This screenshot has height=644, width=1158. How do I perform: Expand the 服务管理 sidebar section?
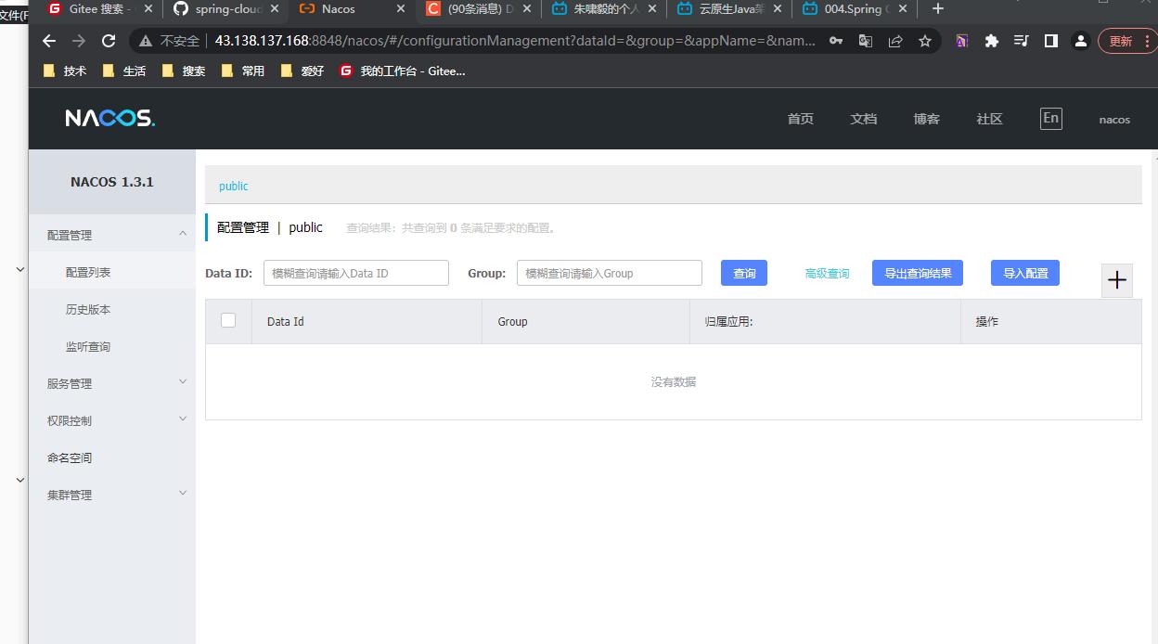[x=112, y=383]
